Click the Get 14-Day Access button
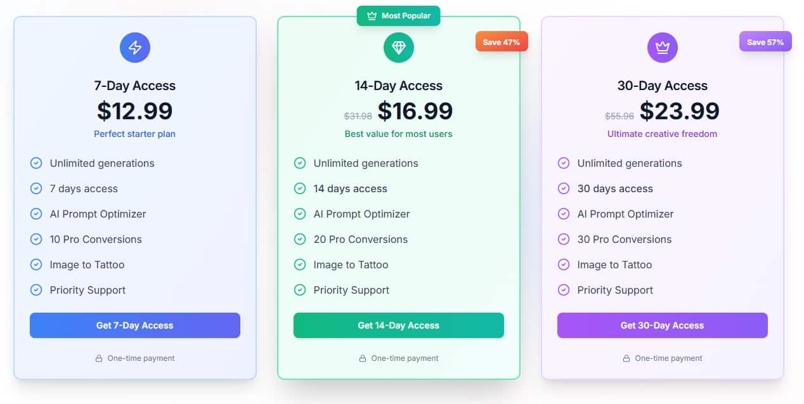804x404 pixels. 398,325
